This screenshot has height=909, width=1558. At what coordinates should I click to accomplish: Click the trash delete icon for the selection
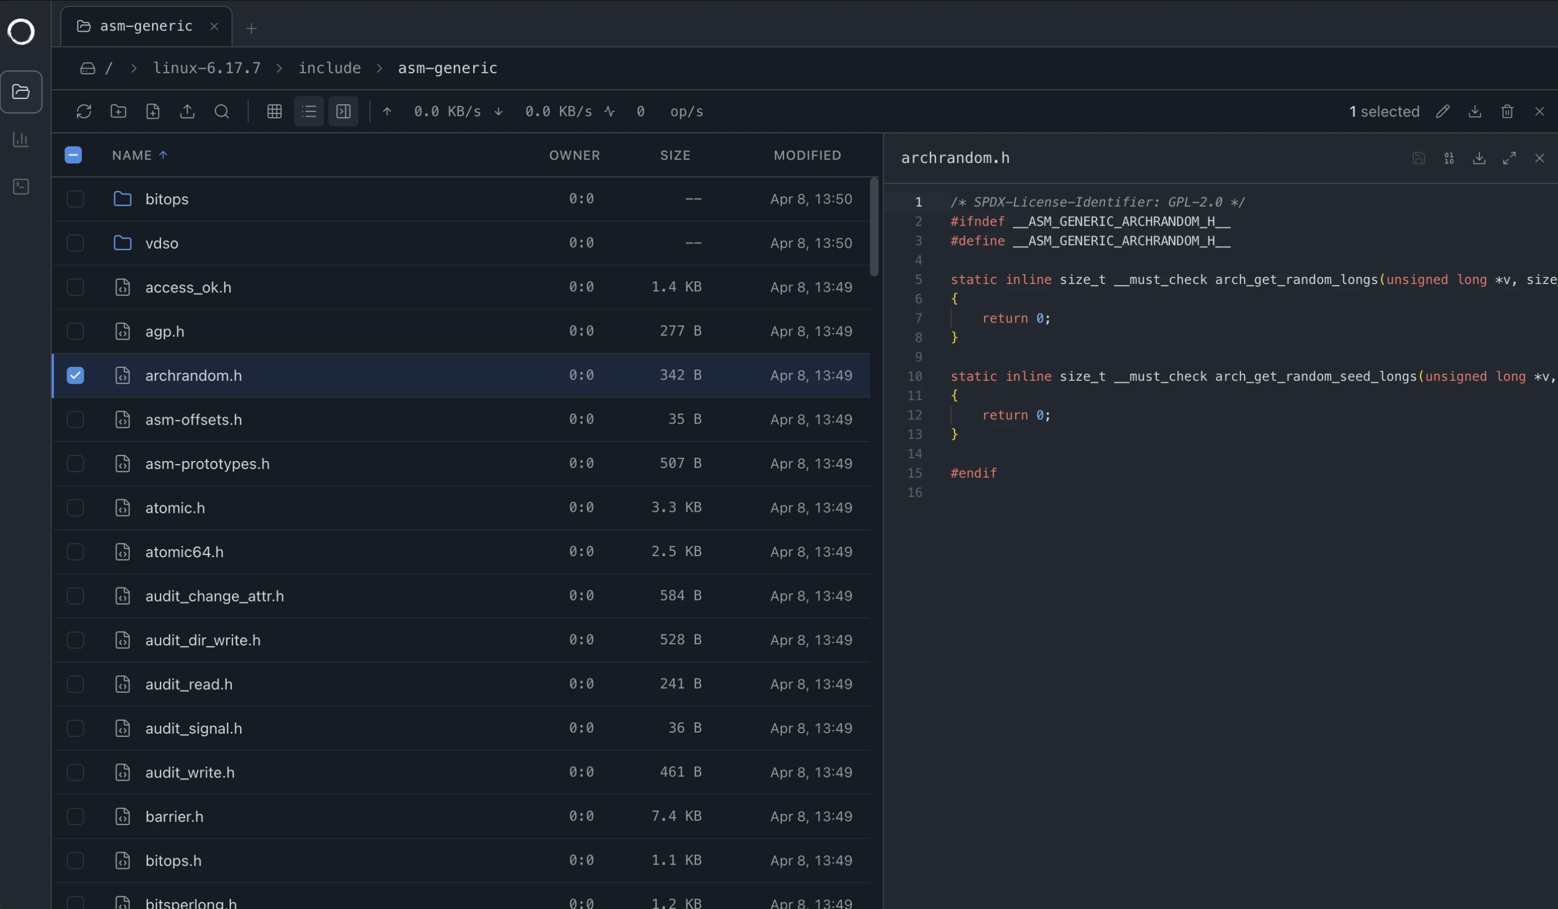click(1507, 111)
